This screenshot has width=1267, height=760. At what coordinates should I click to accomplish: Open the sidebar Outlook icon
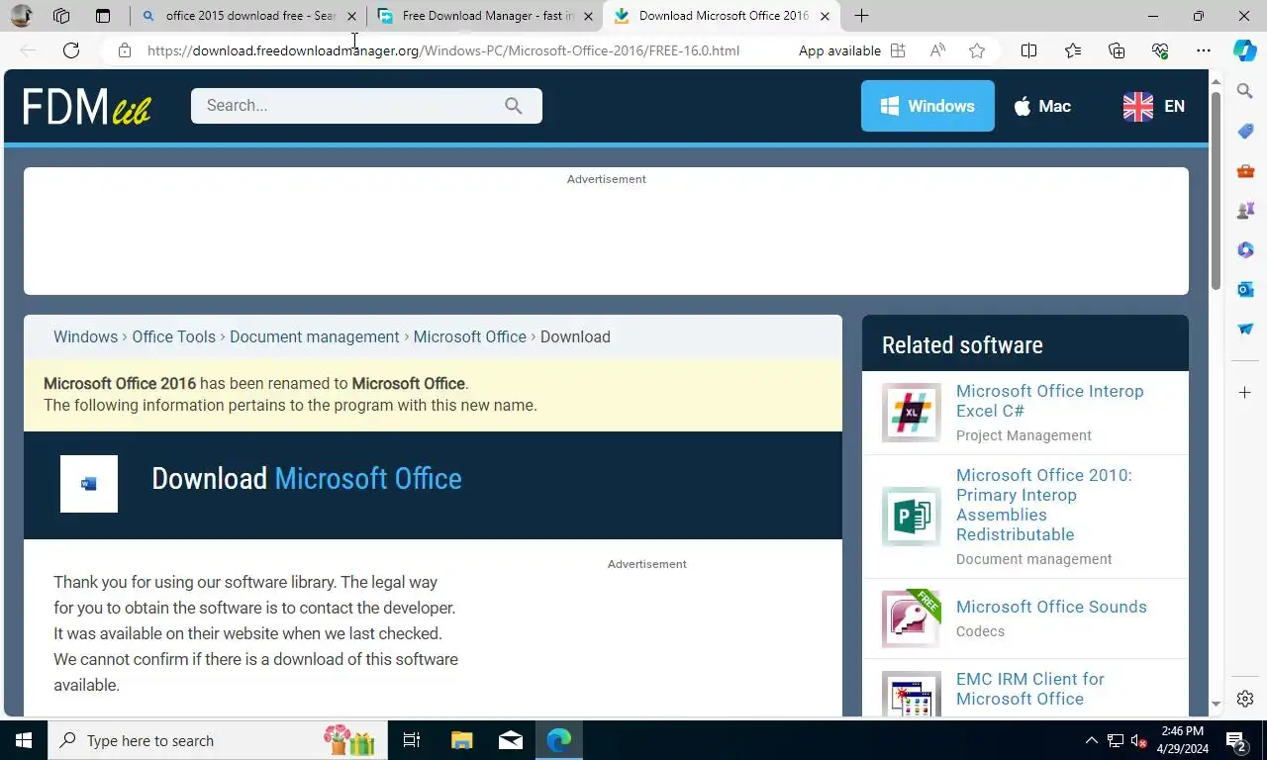[x=1245, y=290]
